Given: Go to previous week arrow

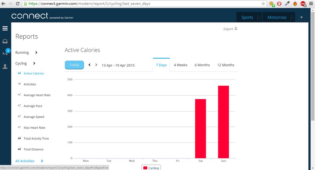Looking at the screenshot, I should (89, 65).
